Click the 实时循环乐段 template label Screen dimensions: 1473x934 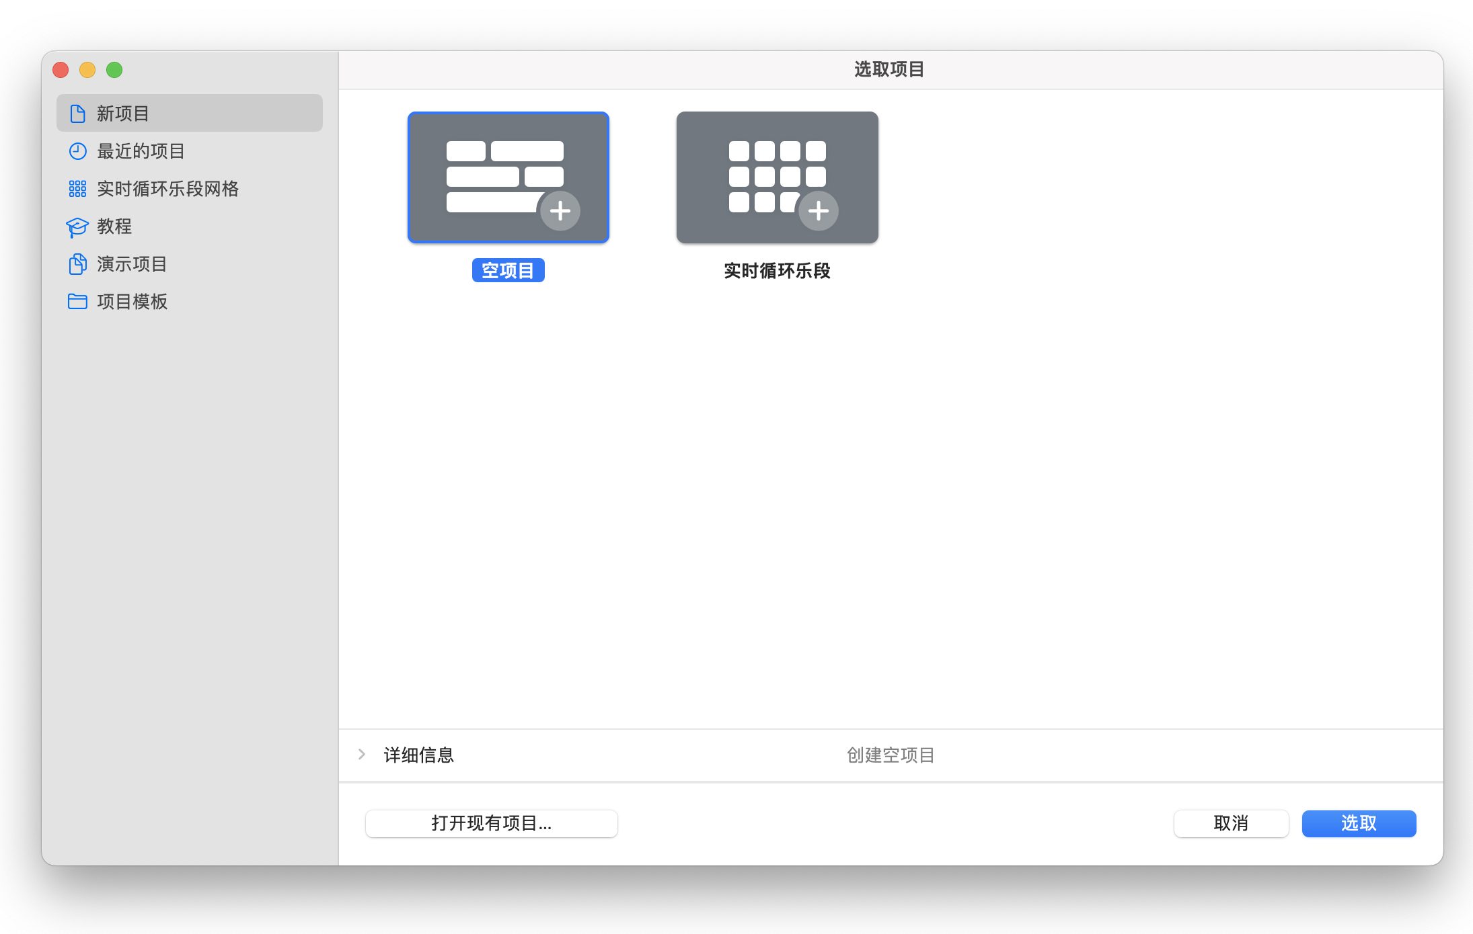coord(778,271)
